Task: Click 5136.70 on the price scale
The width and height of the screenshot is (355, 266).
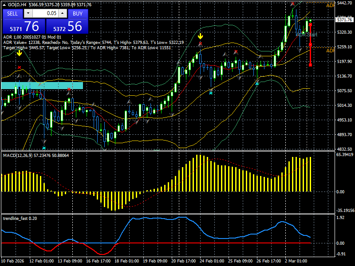Action: tap(344, 76)
